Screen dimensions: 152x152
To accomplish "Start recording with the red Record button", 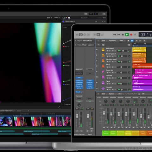I will 131,35.
